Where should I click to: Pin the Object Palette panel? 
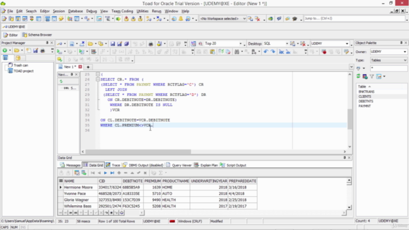tap(401, 43)
